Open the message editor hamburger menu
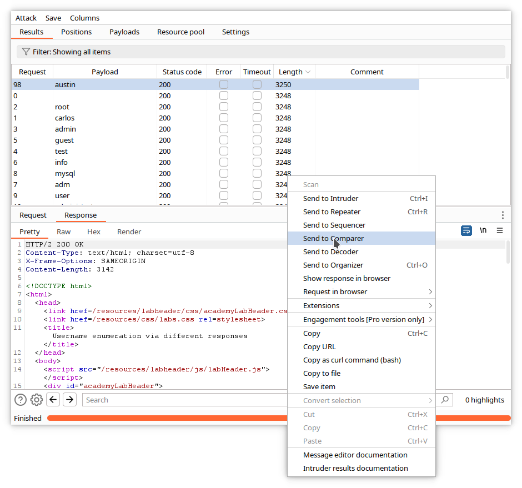This screenshot has width=522, height=488. coord(500,230)
